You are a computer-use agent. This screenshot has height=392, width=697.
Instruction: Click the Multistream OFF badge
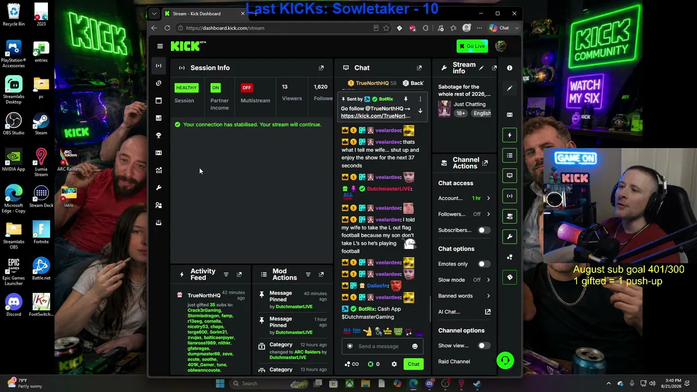[247, 88]
